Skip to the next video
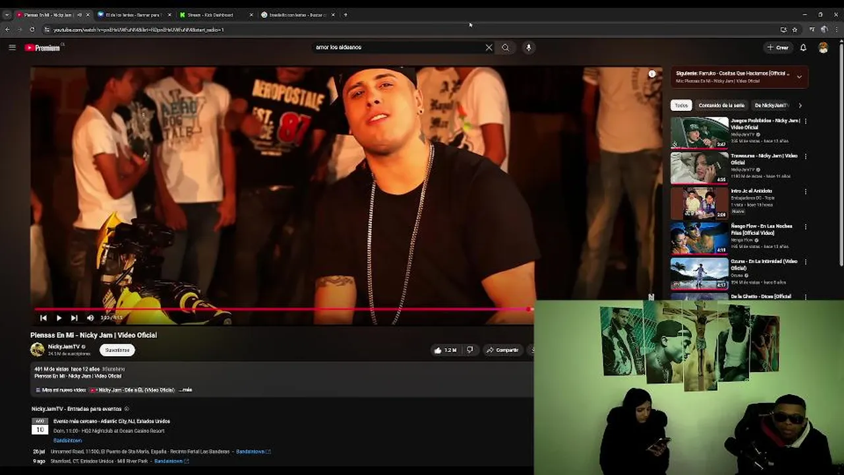 coord(74,318)
